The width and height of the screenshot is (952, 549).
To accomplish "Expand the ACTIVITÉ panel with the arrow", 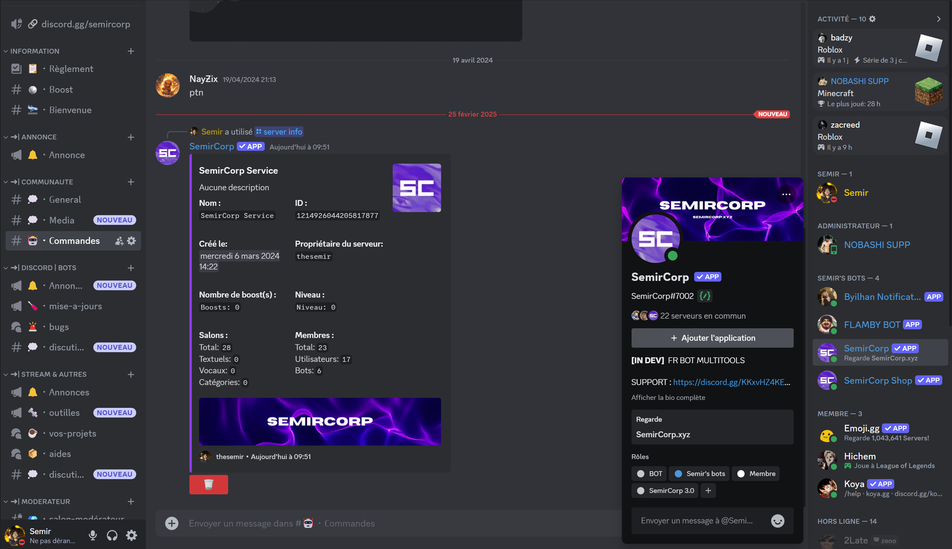I will click(940, 18).
